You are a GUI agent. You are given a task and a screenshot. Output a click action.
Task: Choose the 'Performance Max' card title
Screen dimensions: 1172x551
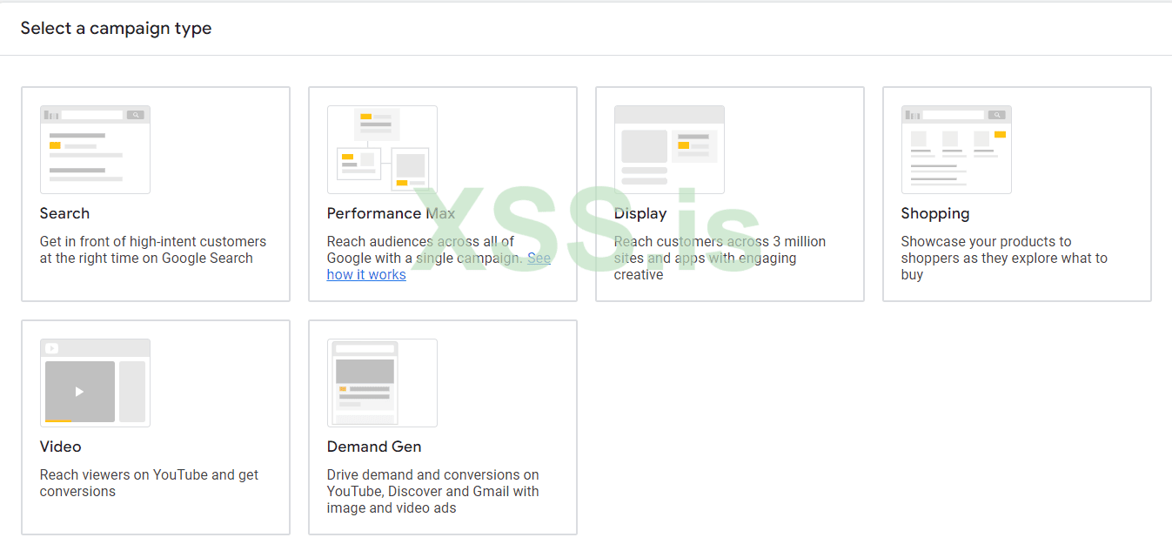(392, 213)
